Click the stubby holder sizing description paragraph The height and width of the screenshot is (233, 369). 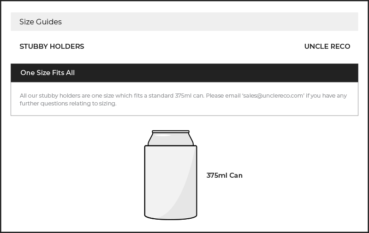tap(183, 99)
